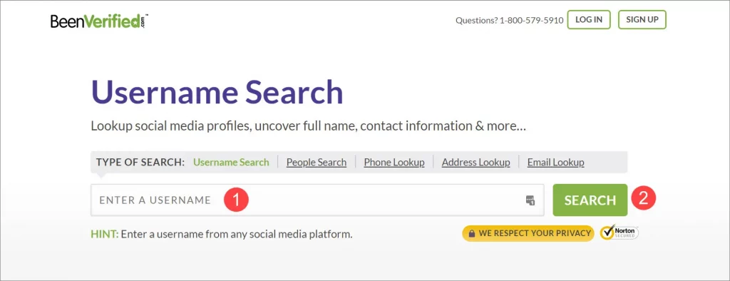Select the Username Search tab
This screenshot has width=730, height=281.
coord(231,162)
